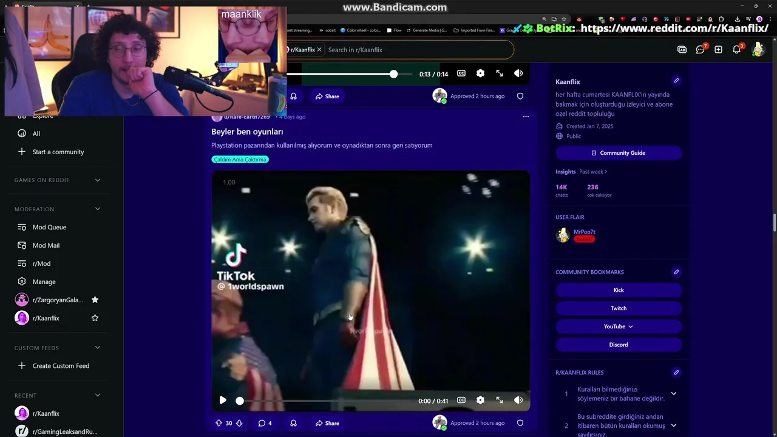The width and height of the screenshot is (777, 437).
Task: Edit the r/Kaanflix rules
Action: tap(676, 373)
